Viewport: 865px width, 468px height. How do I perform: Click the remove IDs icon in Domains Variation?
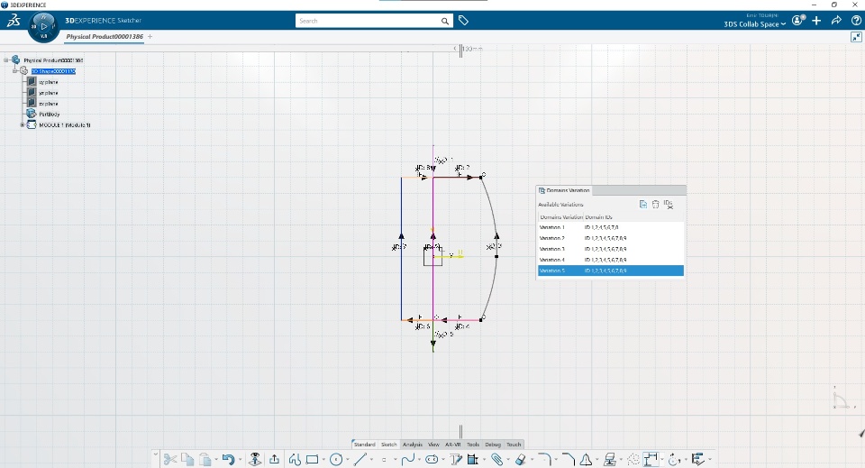pos(669,204)
